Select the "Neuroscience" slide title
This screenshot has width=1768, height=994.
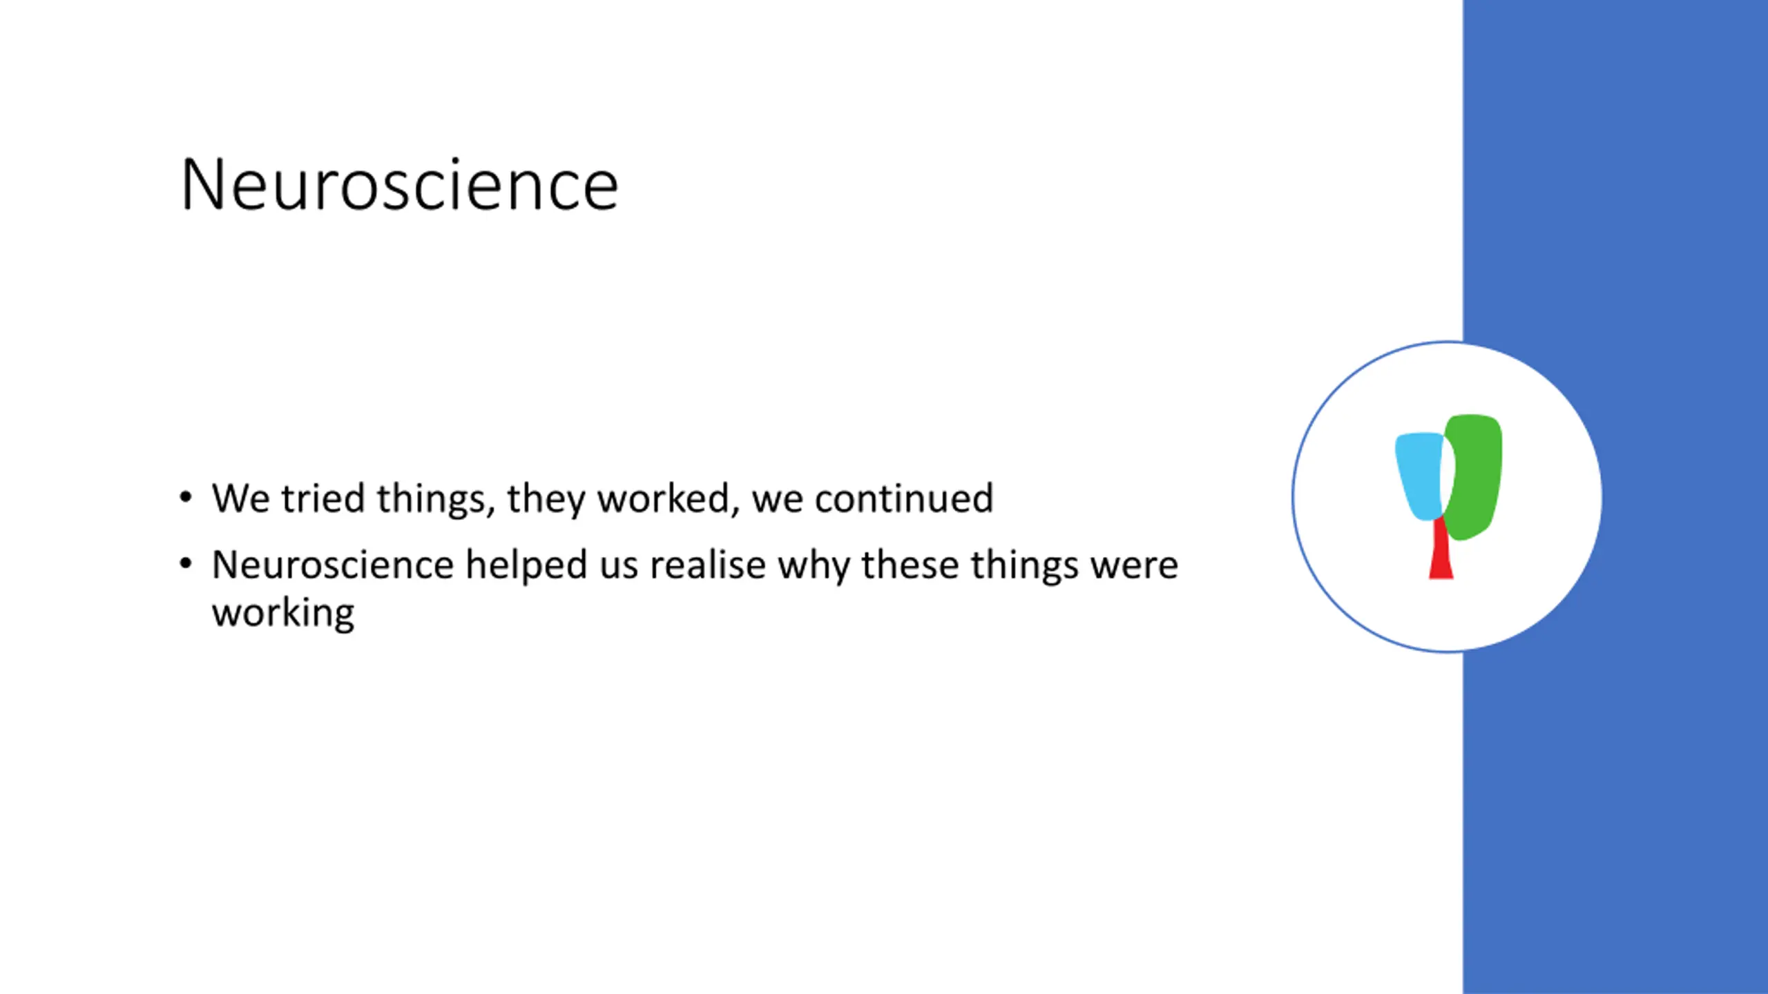pos(399,184)
